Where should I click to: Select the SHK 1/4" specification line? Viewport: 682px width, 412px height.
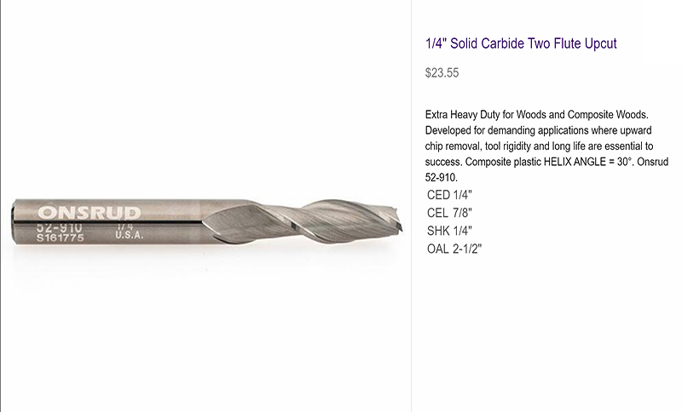(449, 231)
